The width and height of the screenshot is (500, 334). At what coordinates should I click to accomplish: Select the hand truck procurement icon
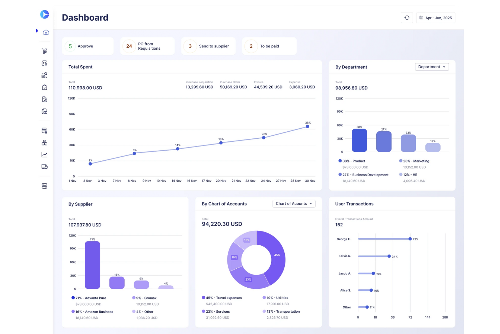pyautogui.click(x=44, y=51)
